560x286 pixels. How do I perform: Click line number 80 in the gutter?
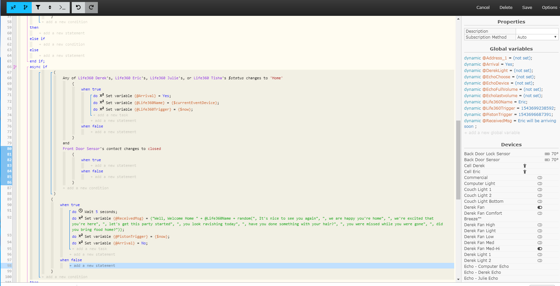click(9, 149)
